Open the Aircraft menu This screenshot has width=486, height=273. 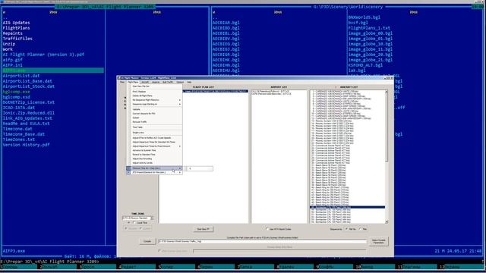145,82
